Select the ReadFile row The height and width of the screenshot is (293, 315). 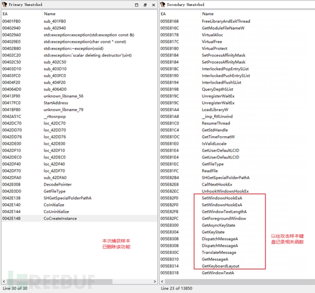coord(237,171)
